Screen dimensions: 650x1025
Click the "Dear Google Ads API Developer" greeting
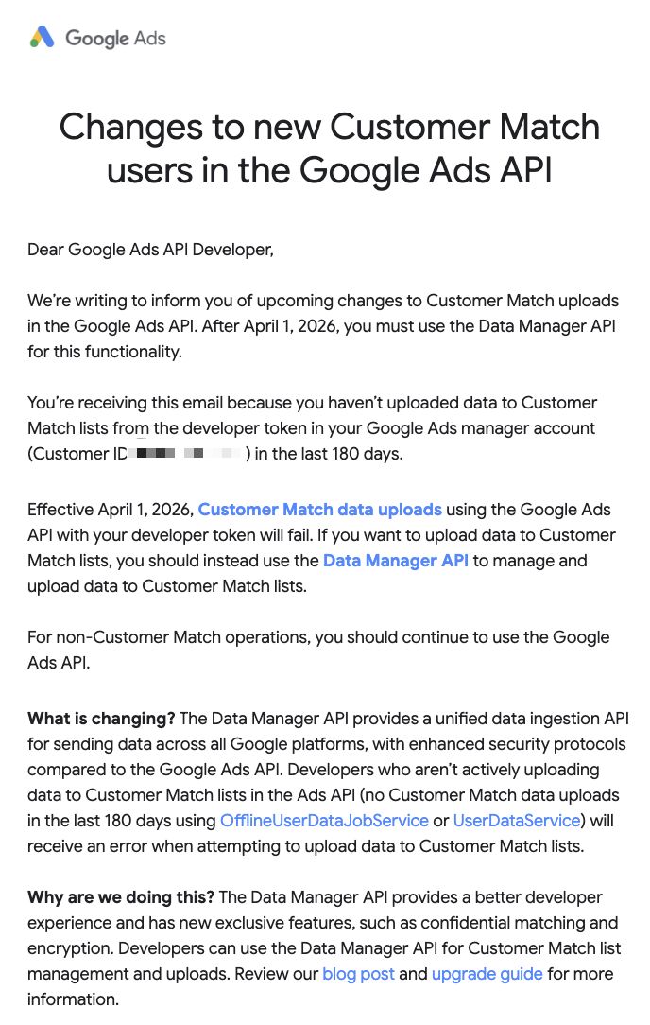point(150,250)
